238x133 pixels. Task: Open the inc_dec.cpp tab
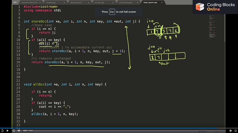pyautogui.click(x=99, y=2)
